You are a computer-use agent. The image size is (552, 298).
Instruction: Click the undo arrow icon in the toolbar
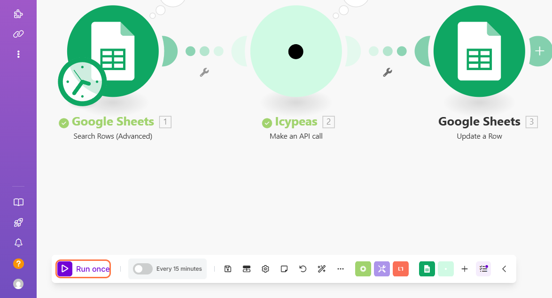(x=303, y=269)
